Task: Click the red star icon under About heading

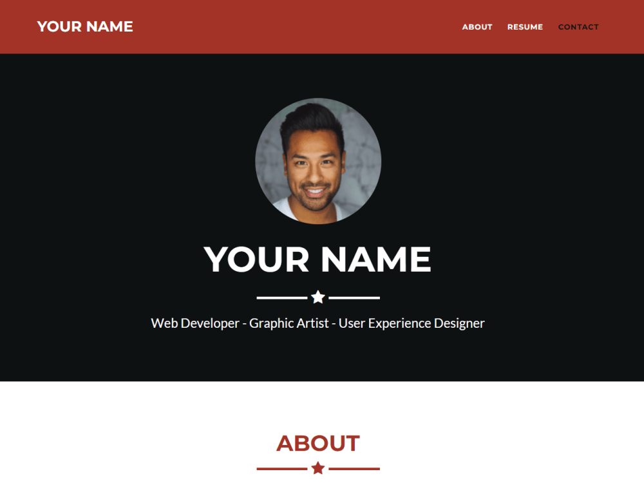Action: [x=318, y=468]
